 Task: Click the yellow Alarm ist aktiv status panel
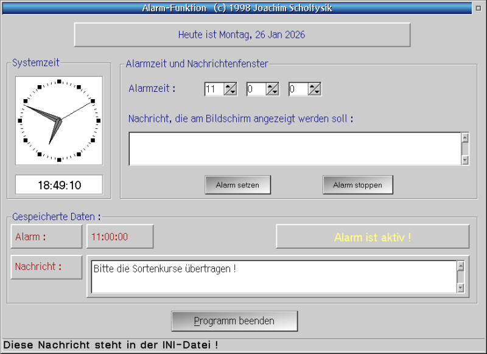click(x=373, y=237)
